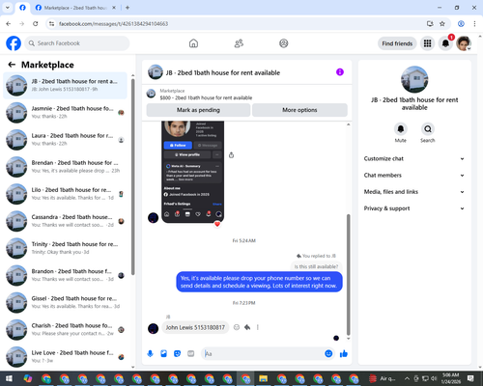The height and width of the screenshot is (386, 483).
Task: Reply to John Lewis message arrow
Action: pyautogui.click(x=247, y=327)
